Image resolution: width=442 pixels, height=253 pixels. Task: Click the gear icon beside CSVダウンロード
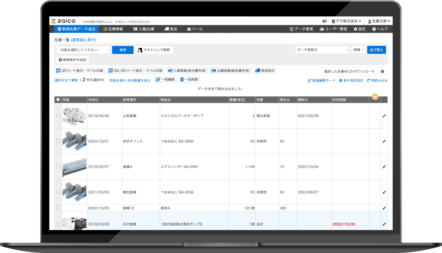pos(381,71)
